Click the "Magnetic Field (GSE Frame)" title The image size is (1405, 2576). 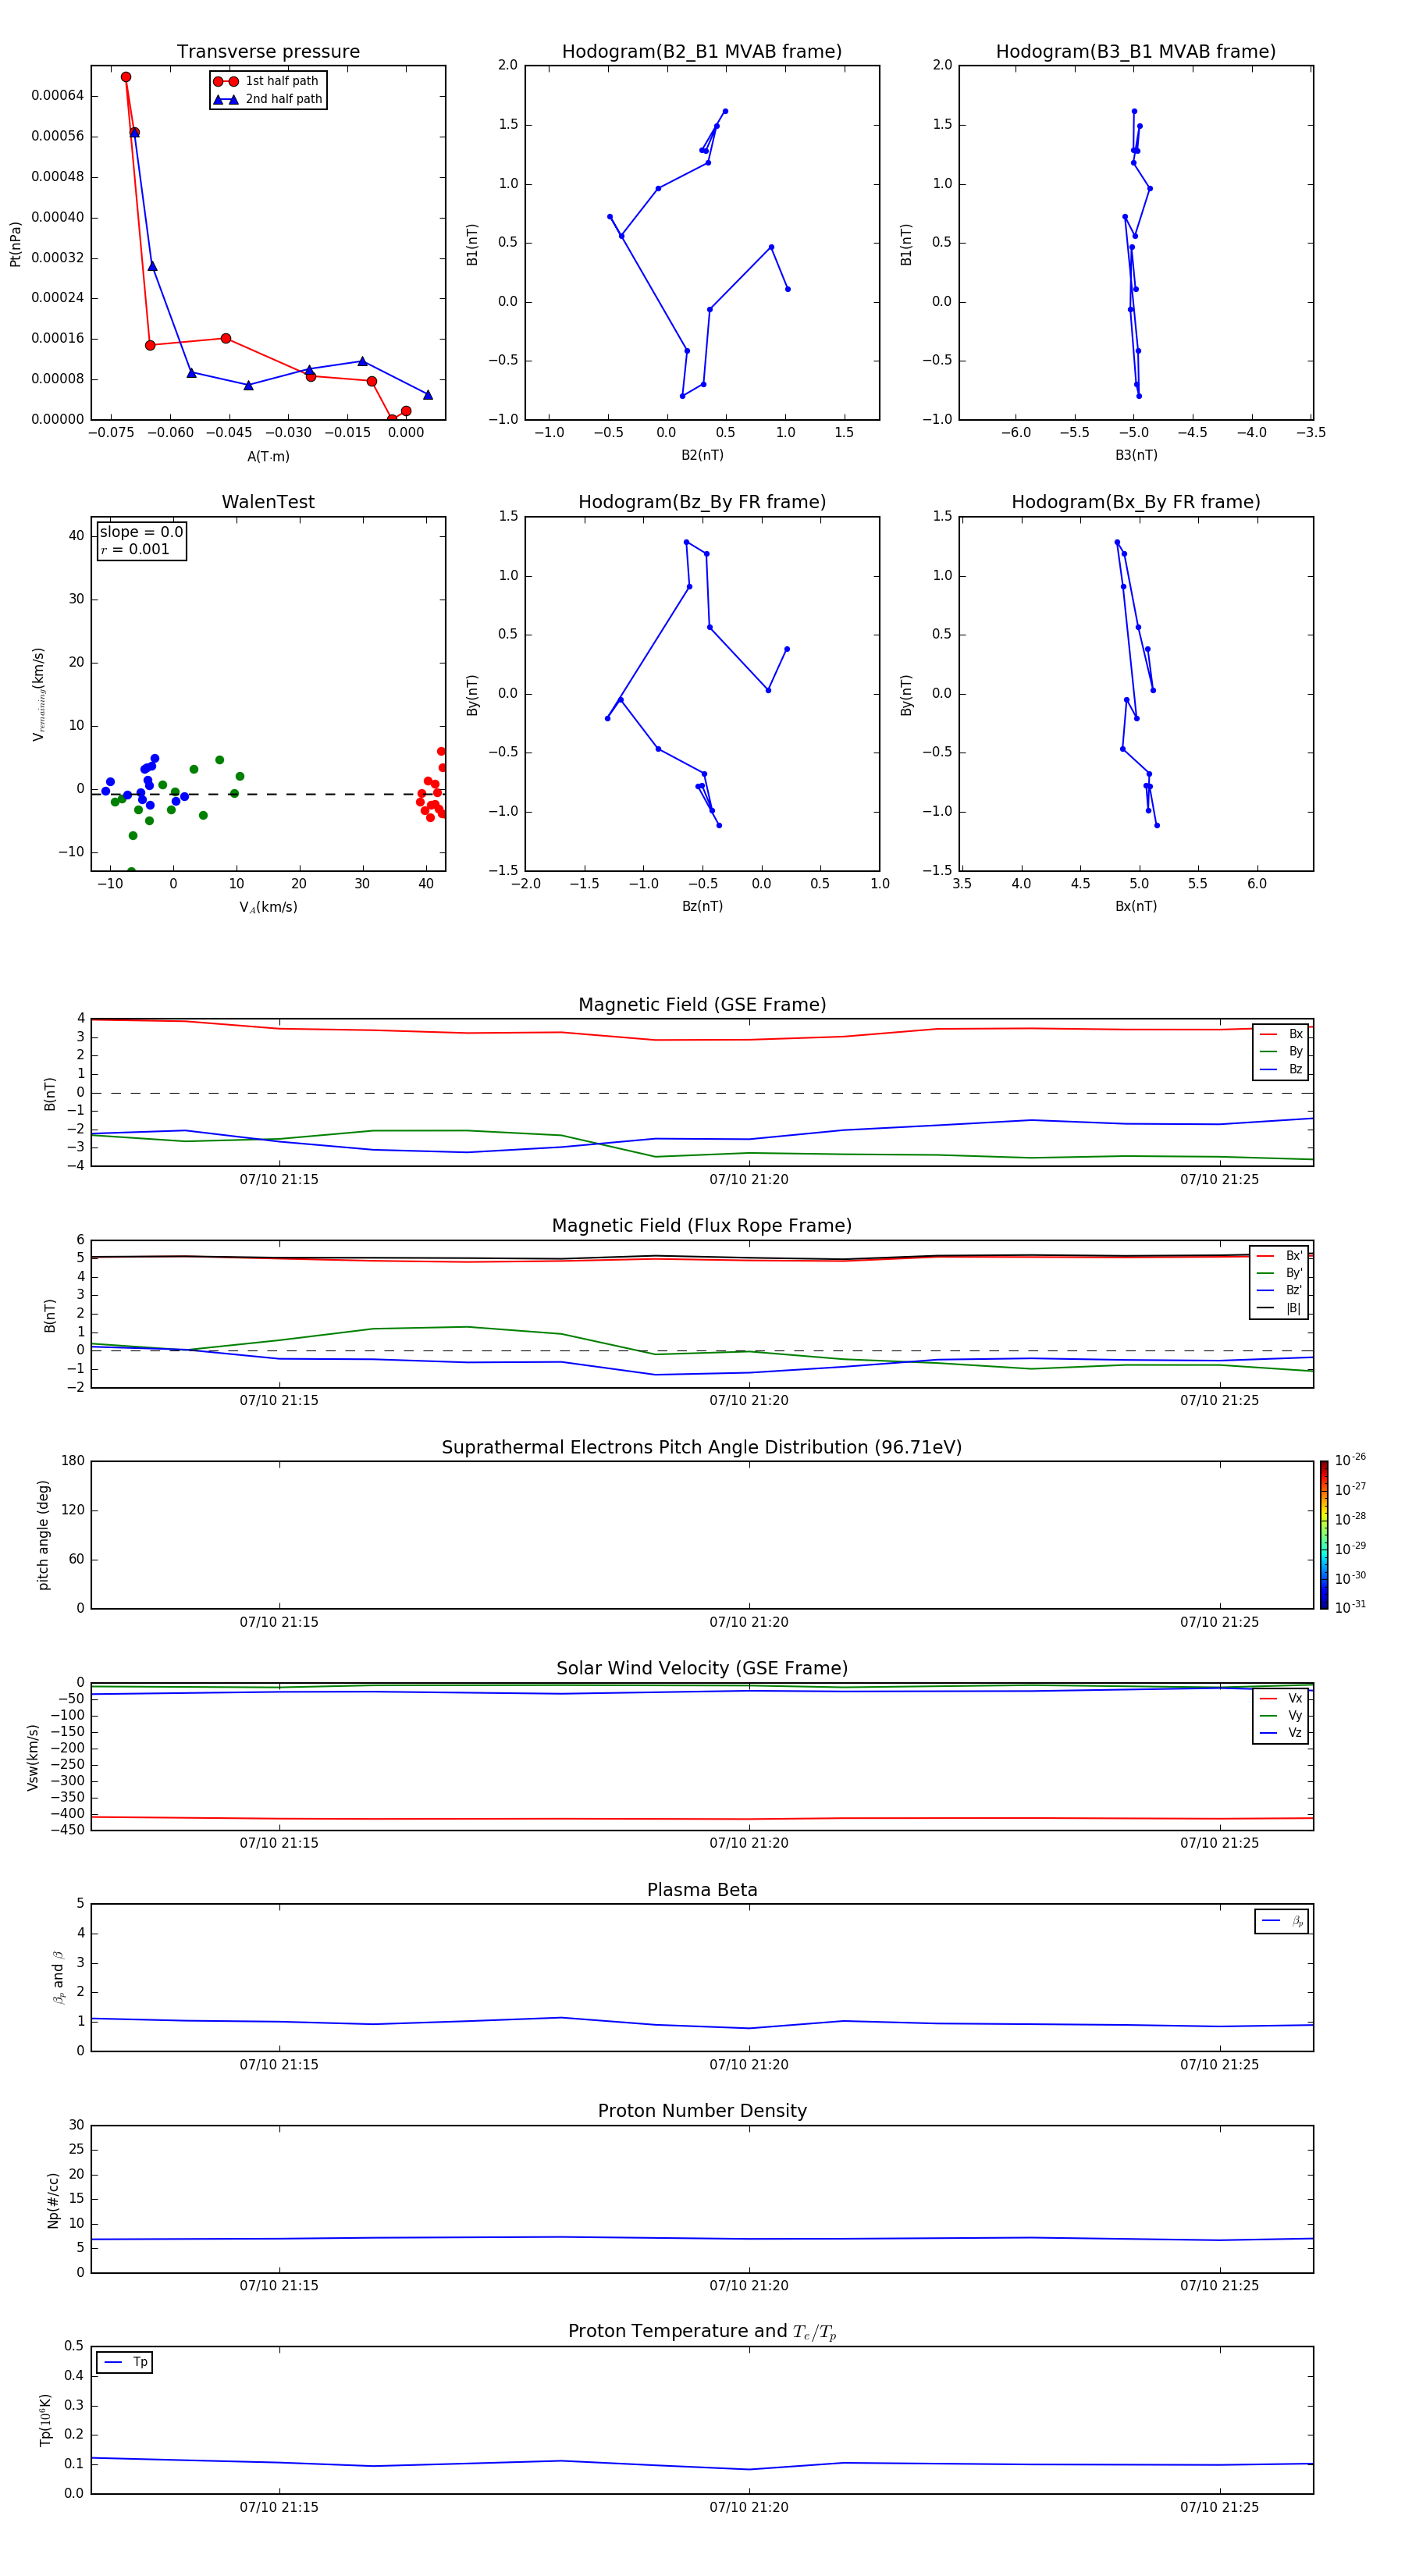tap(702, 1005)
